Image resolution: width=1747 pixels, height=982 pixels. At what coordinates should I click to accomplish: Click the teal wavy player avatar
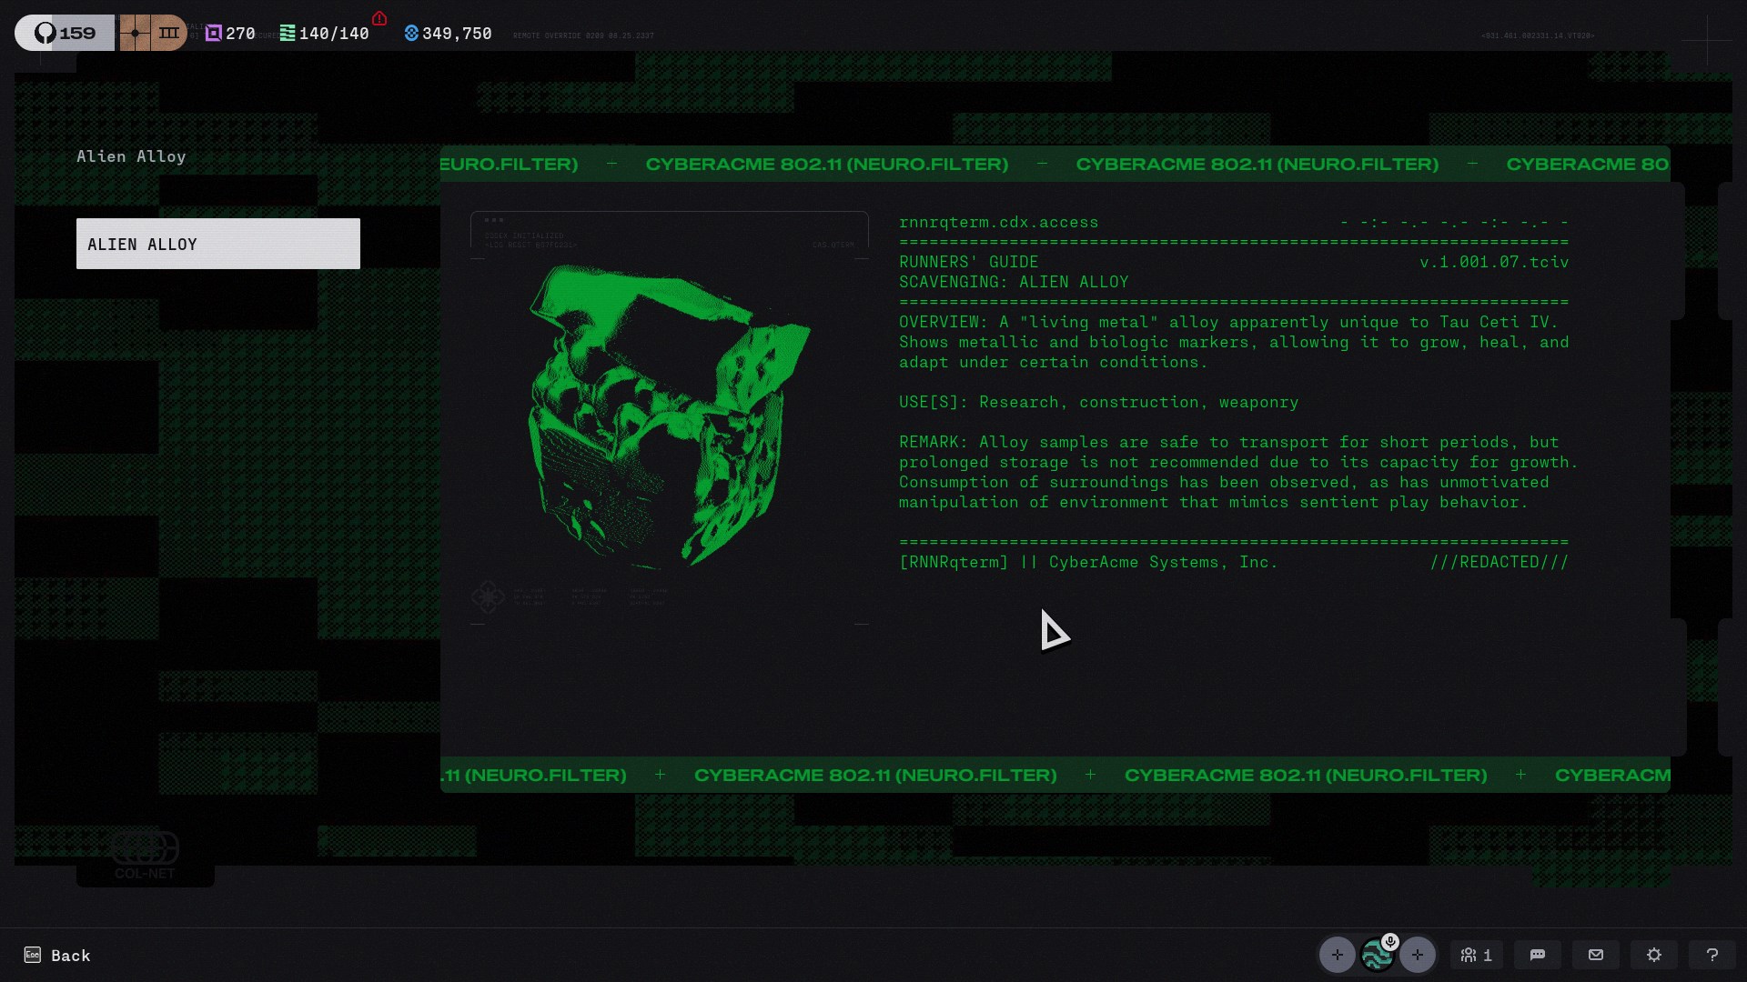[x=1378, y=955]
